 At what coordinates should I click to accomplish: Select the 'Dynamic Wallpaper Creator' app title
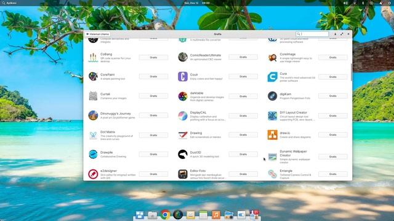coord(293,153)
